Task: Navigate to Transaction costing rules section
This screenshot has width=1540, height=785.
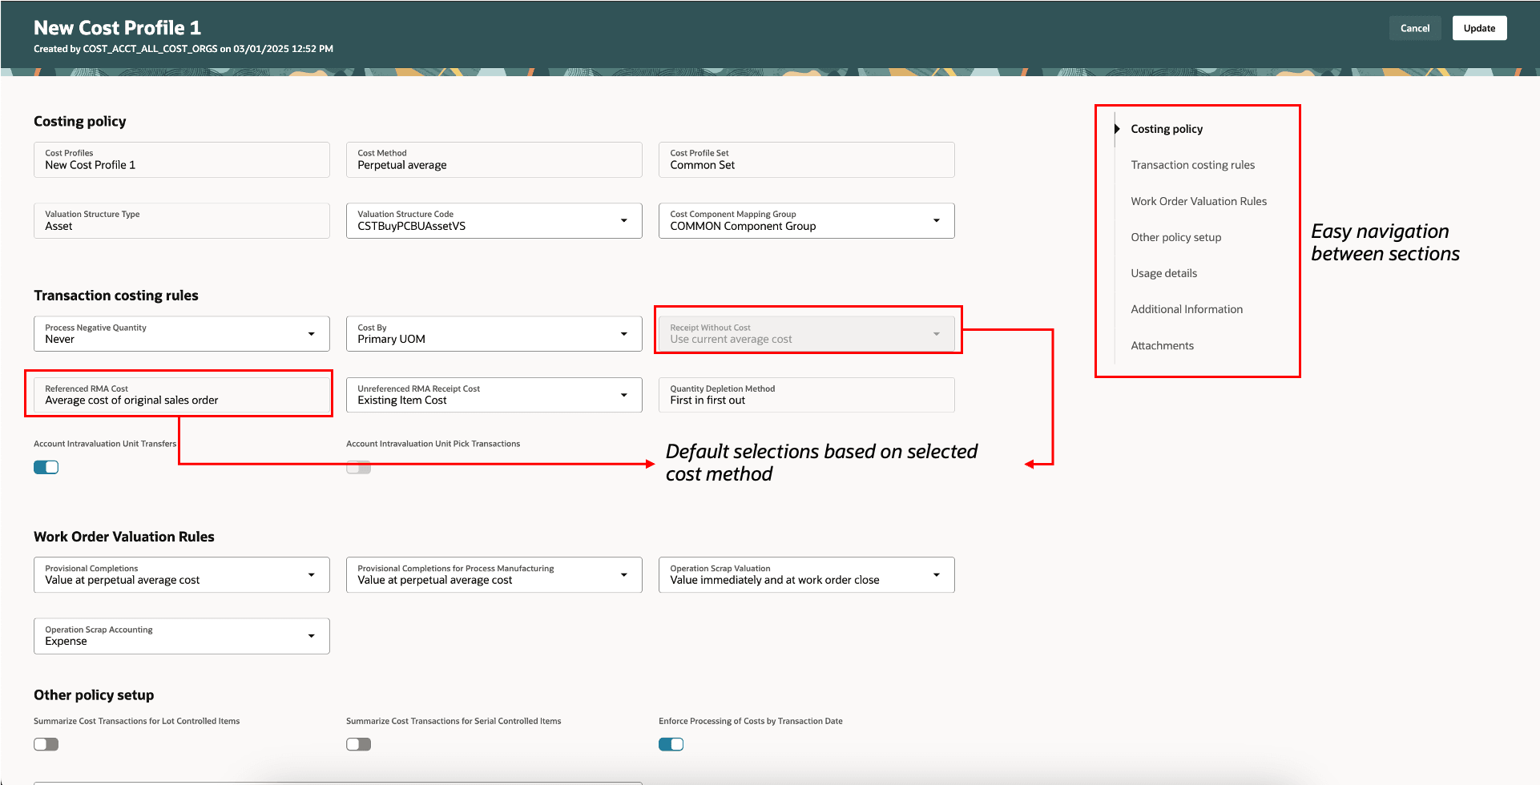Action: pos(1193,164)
